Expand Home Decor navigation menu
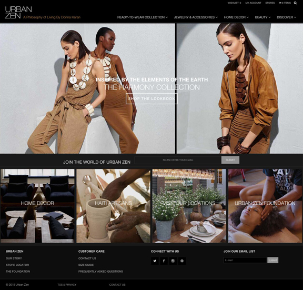Viewport: 303px width, 290px height. click(236, 17)
